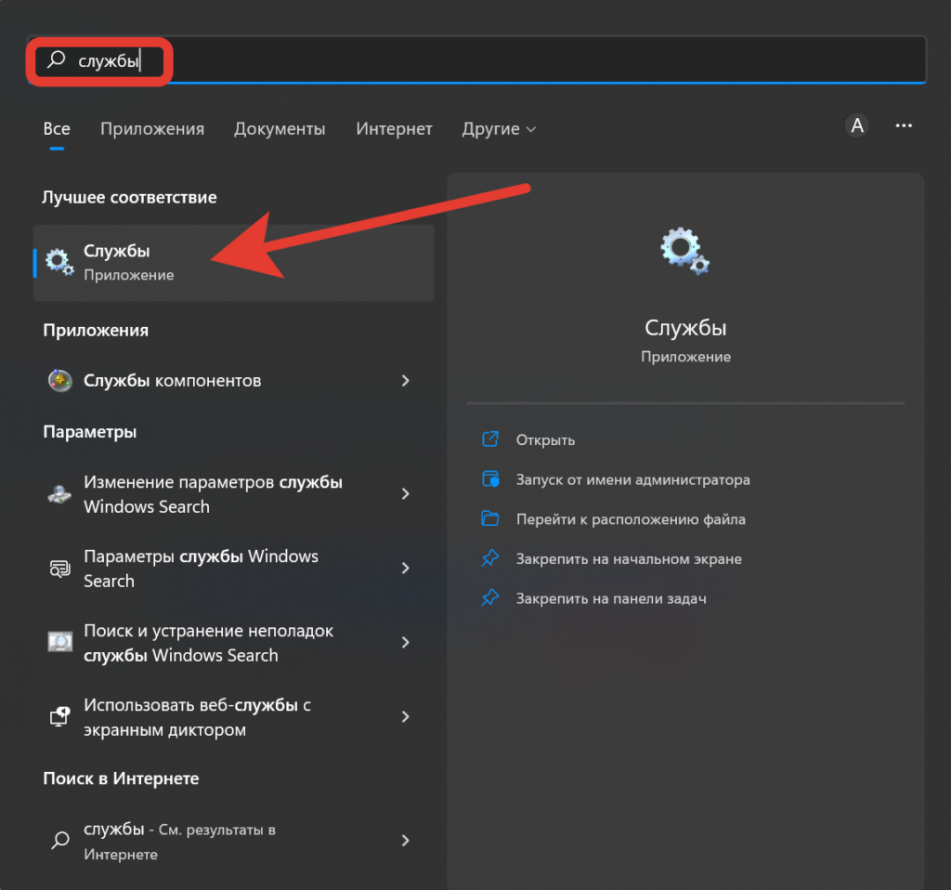The image size is (951, 890).
Task: Click the pin icon for панели задач
Action: [490, 597]
